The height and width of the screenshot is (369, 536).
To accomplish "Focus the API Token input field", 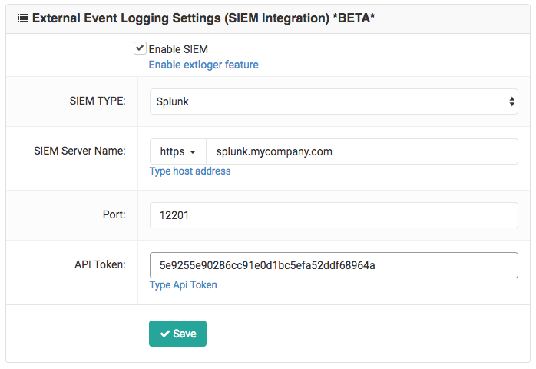I will tap(333, 265).
